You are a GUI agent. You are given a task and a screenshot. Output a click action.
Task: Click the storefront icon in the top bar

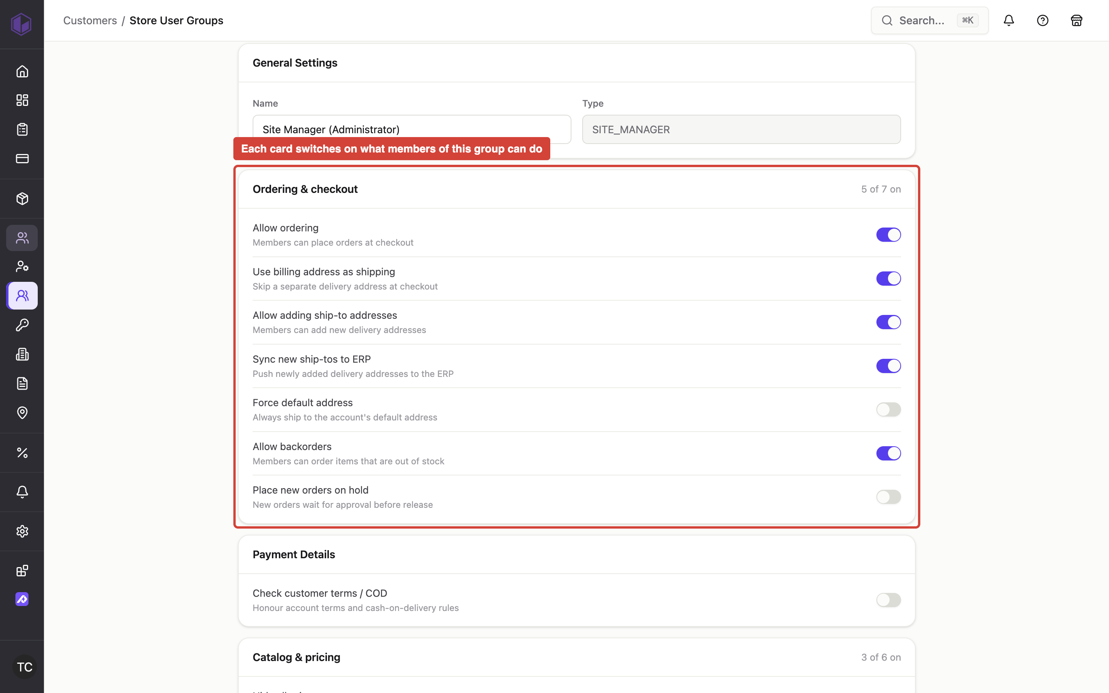1077,20
